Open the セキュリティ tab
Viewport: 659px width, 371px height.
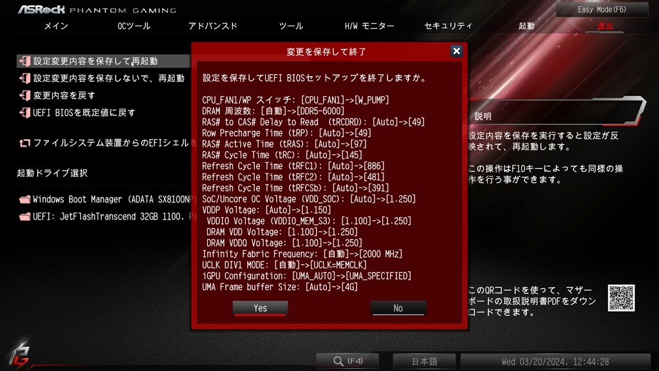point(448,26)
